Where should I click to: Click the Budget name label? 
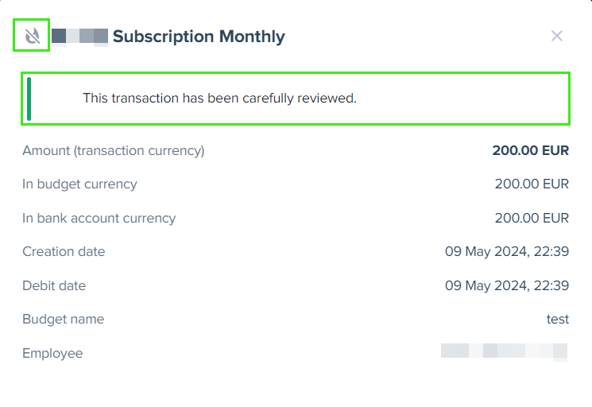(63, 319)
